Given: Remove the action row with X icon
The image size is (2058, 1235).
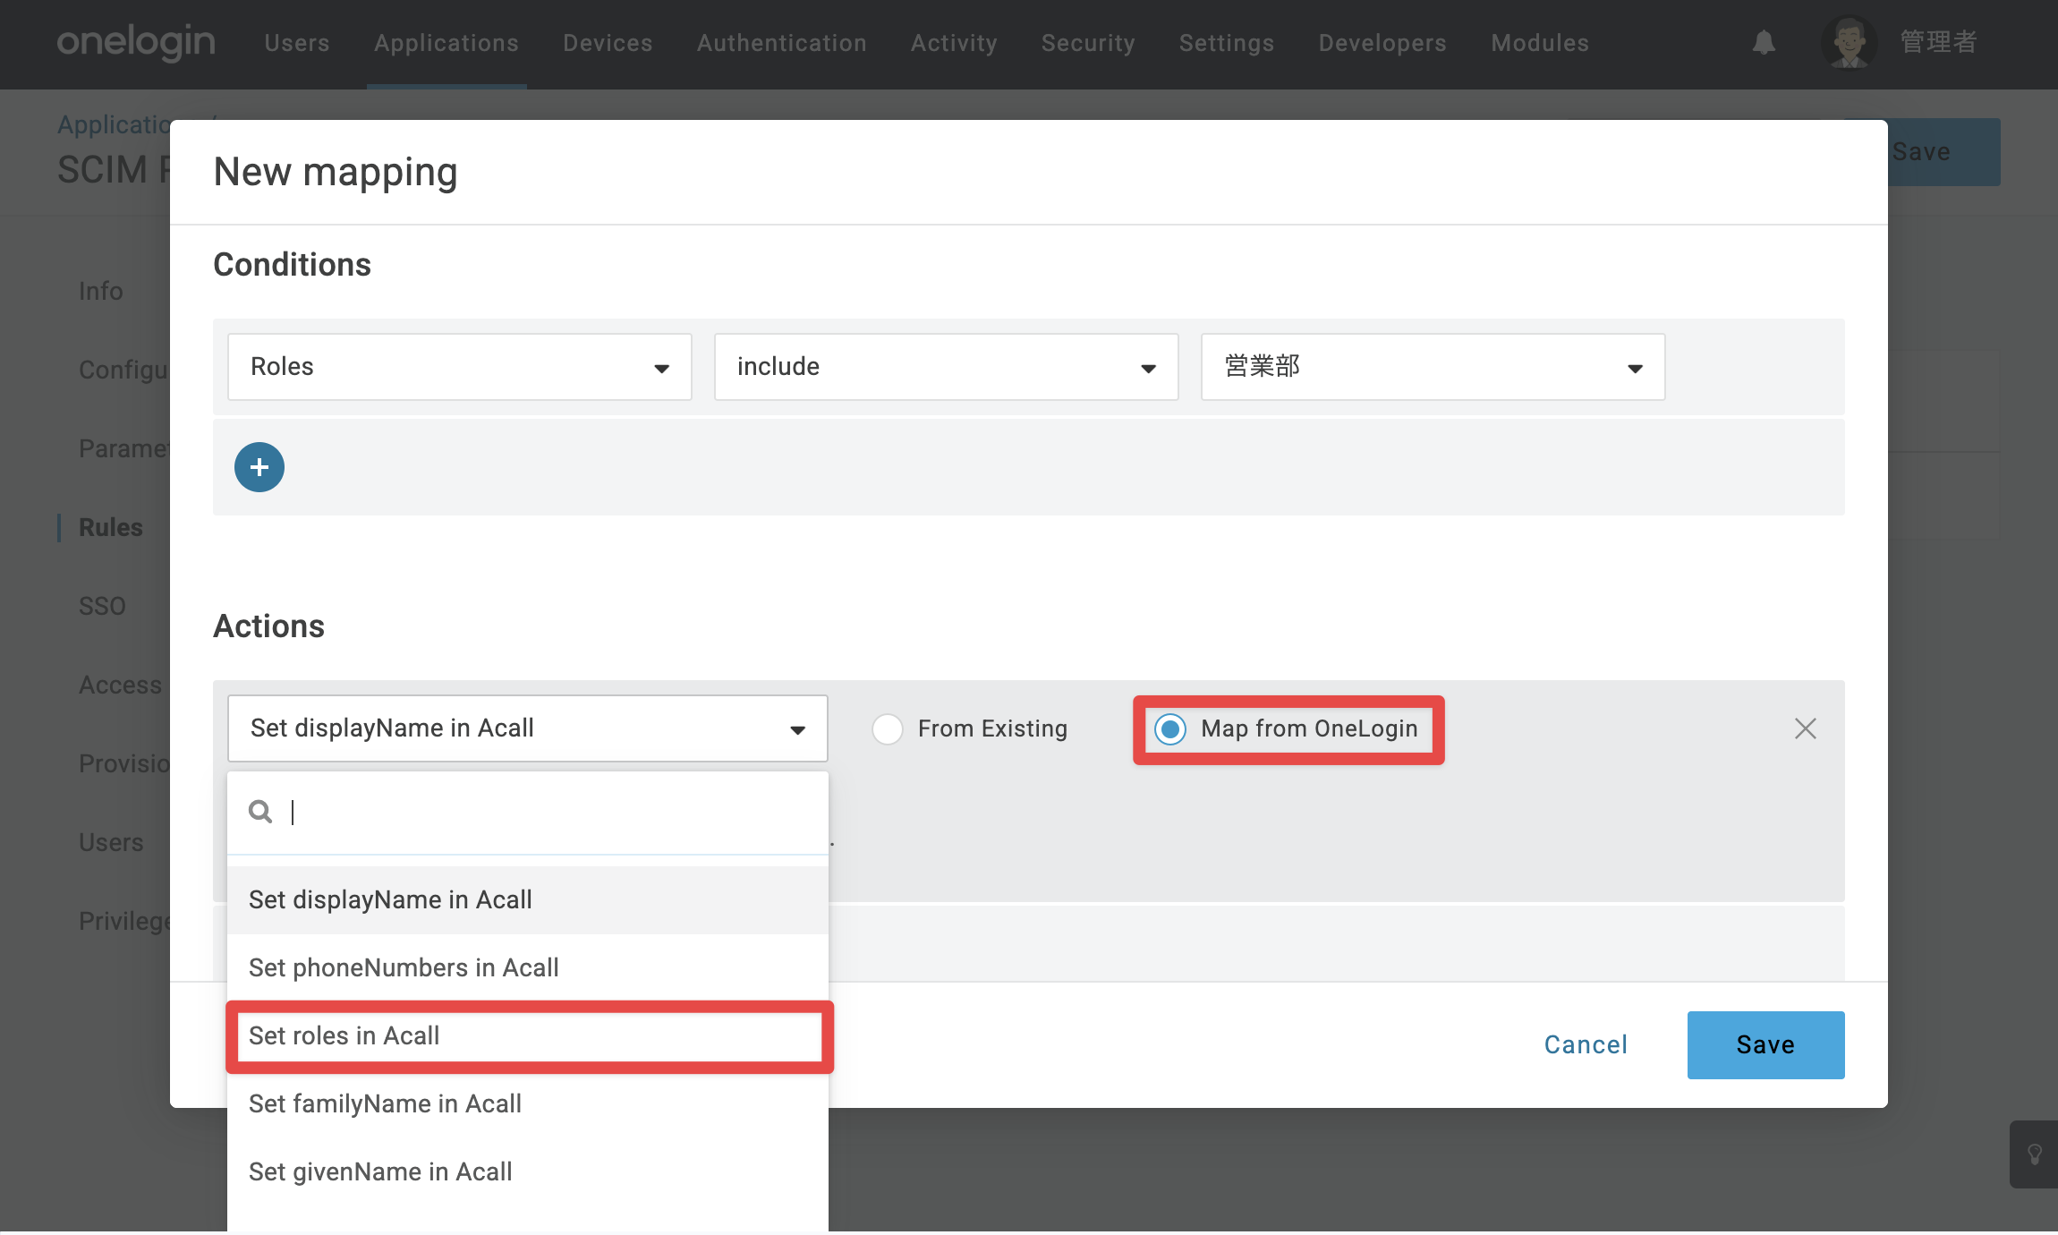Looking at the screenshot, I should 1805,728.
